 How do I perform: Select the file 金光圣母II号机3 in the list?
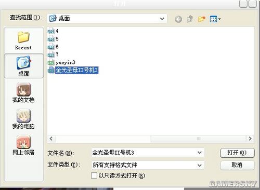[x=77, y=70]
